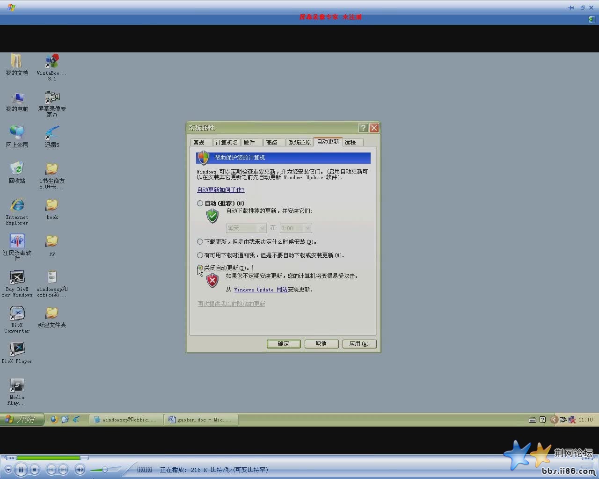The image size is (599, 479).
Task: Adjust the media player volume slider
Action: (105, 469)
